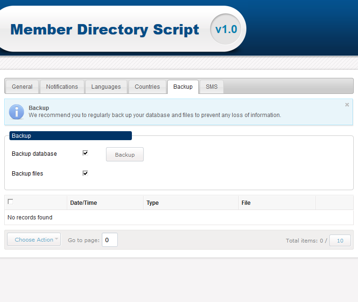Open the General settings tab

point(22,87)
